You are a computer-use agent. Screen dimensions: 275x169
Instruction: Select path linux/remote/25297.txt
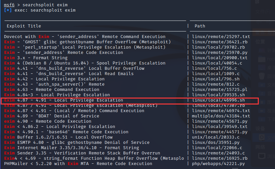click(x=221, y=37)
